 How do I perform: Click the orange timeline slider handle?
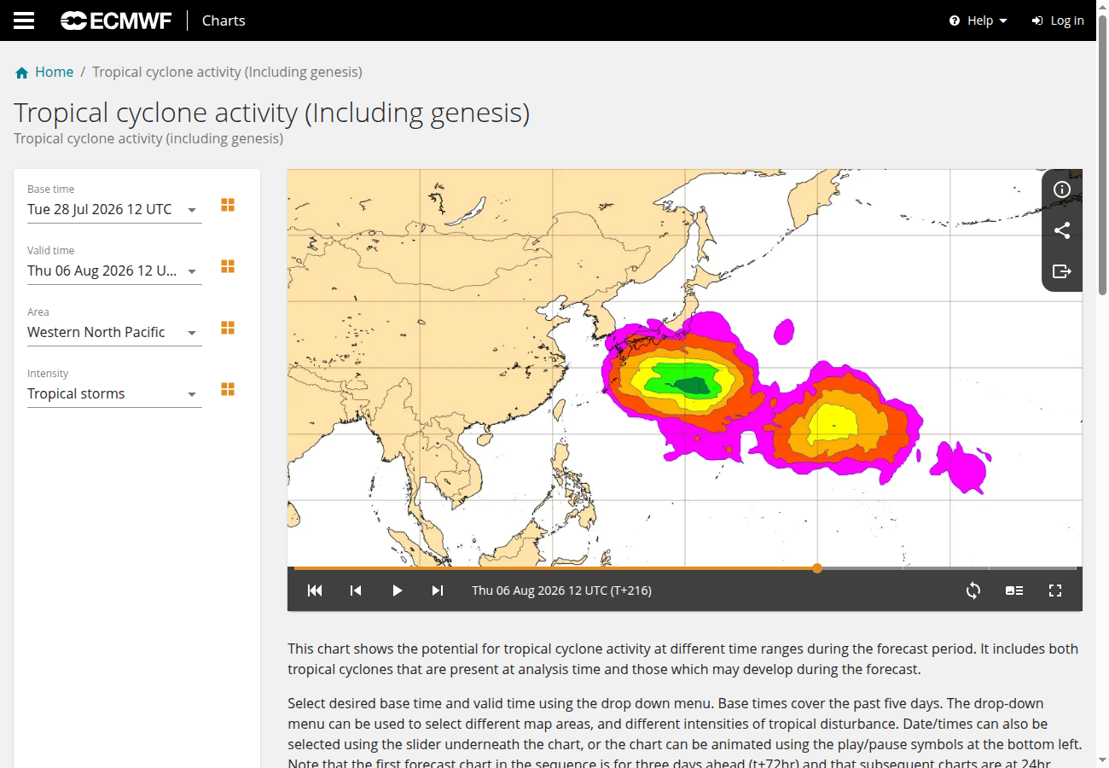(x=817, y=568)
